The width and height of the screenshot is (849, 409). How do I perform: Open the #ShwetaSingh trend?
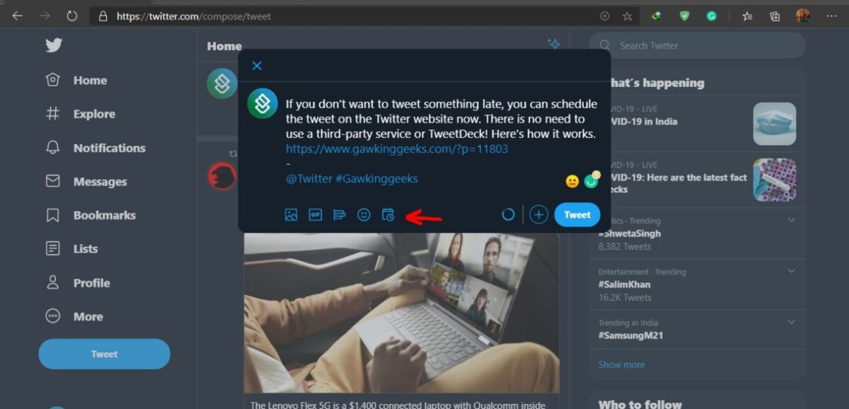point(630,234)
